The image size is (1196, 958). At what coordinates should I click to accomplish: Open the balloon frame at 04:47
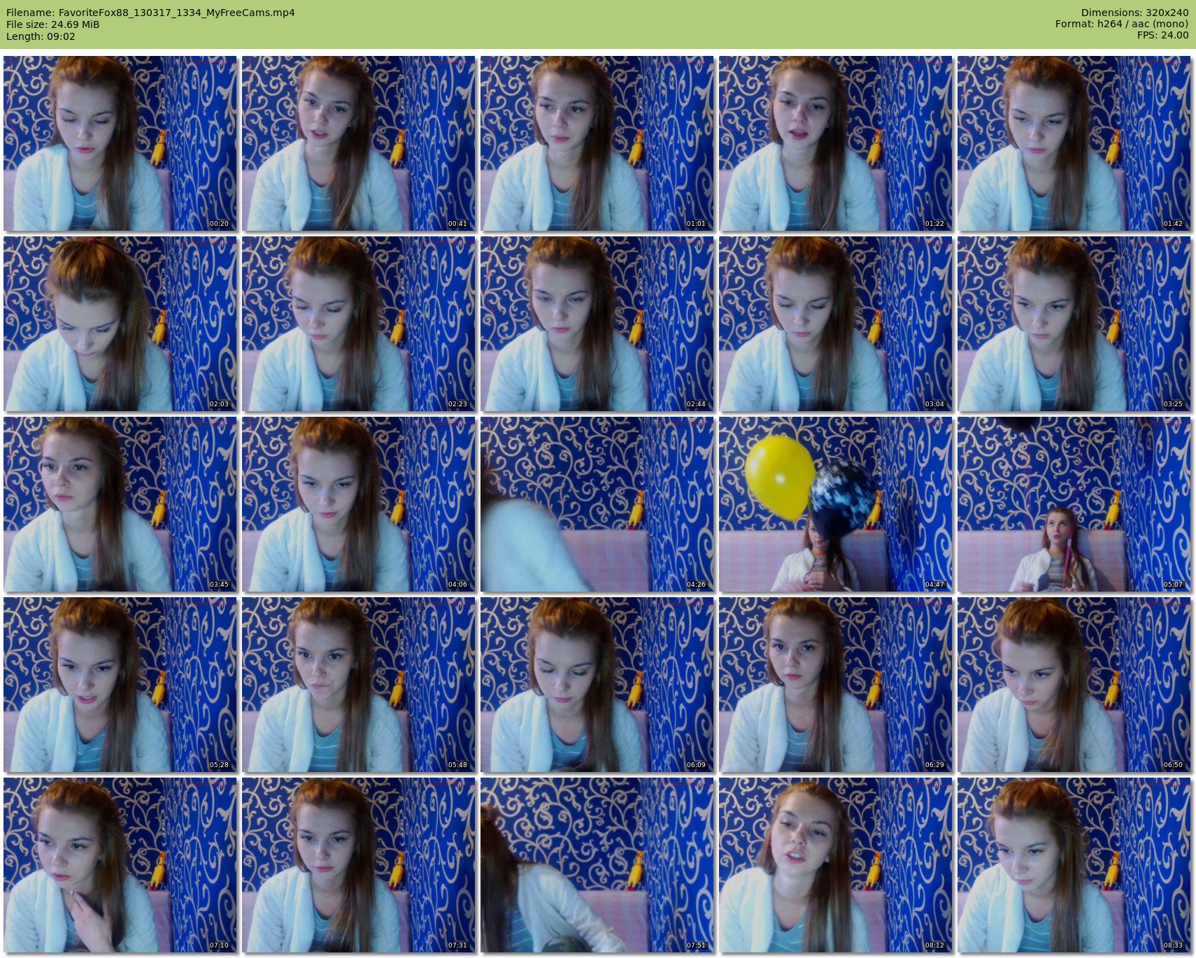[835, 504]
